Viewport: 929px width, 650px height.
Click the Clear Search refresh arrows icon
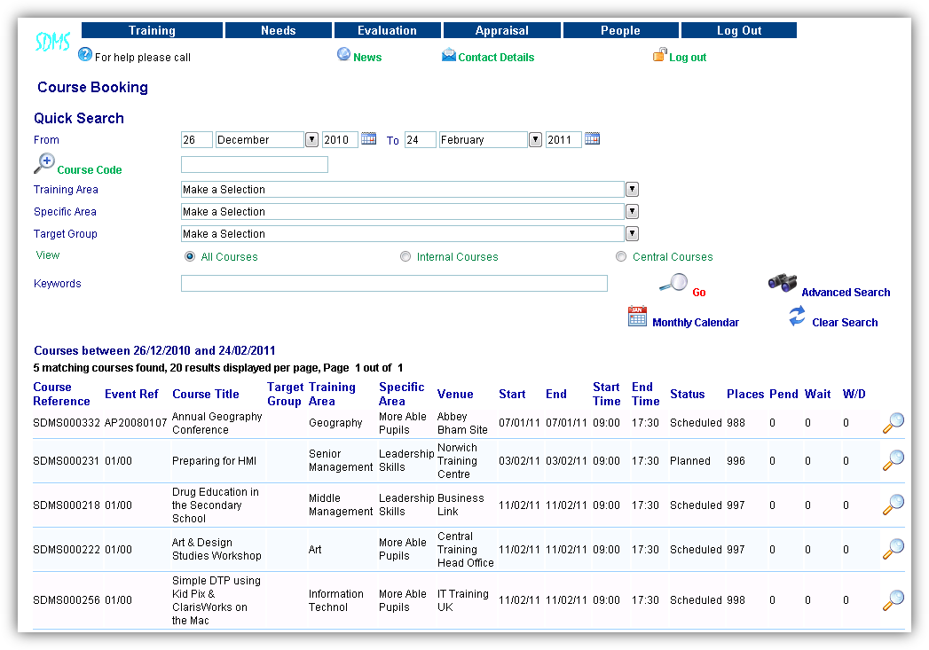coord(797,316)
